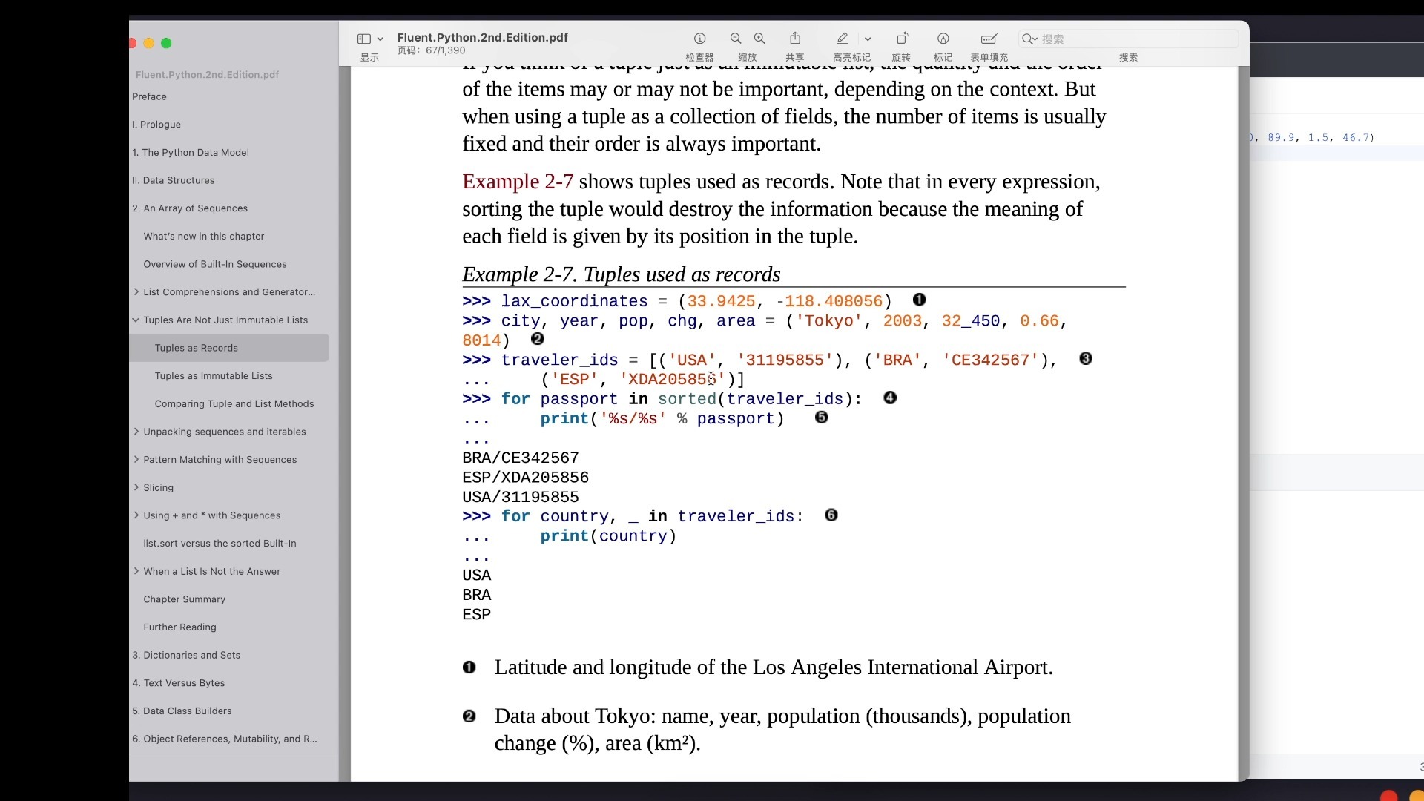The height and width of the screenshot is (801, 1424).
Task: Open the form filling tool
Action: [x=989, y=39]
